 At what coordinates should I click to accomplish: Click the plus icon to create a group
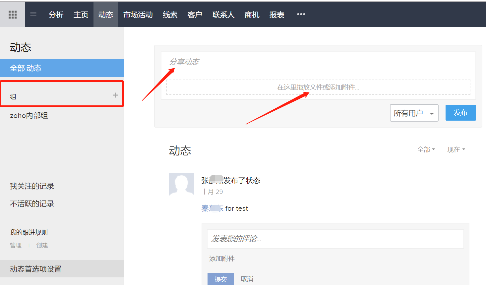pos(115,95)
